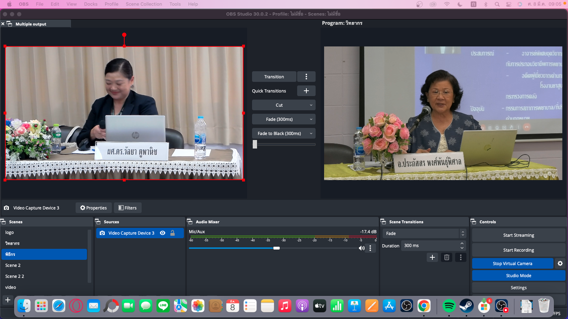568x319 pixels.
Task: Open Properties for Video Capture Device 3
Action: tap(94, 208)
